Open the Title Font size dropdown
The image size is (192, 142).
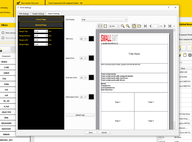coord(83,39)
